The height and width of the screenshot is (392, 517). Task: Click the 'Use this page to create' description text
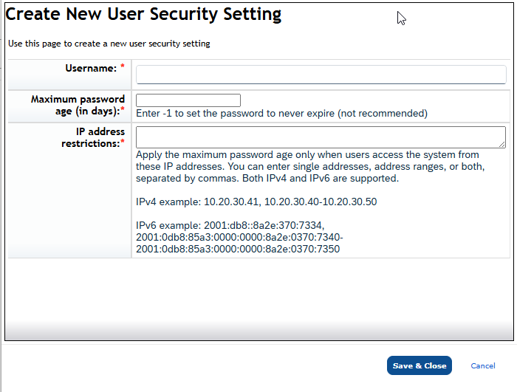click(x=109, y=44)
